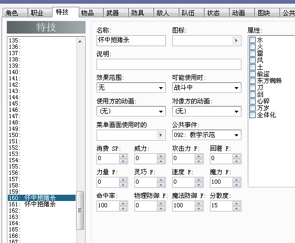
Task: Click the skill list scroll up arrow
Action: (x=80, y=41)
